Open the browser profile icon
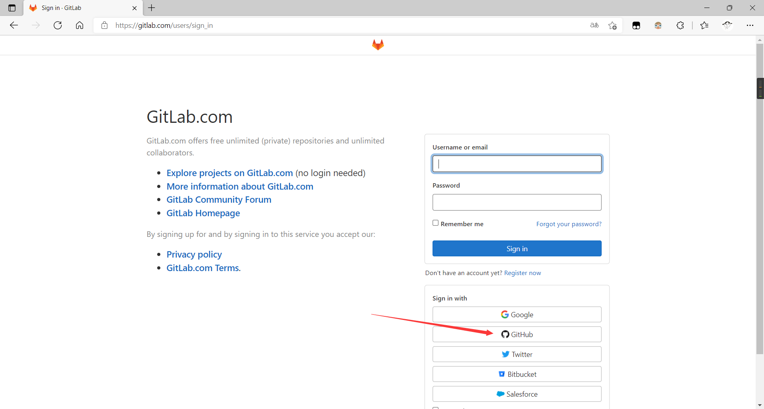Image resolution: width=764 pixels, height=409 pixels. click(x=727, y=25)
